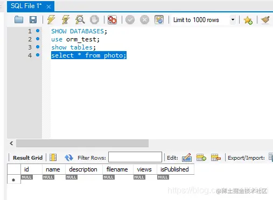Execute the SQL script with the lightning bolt icon
Viewport: 273px width, 200px height.
[x=51, y=19]
